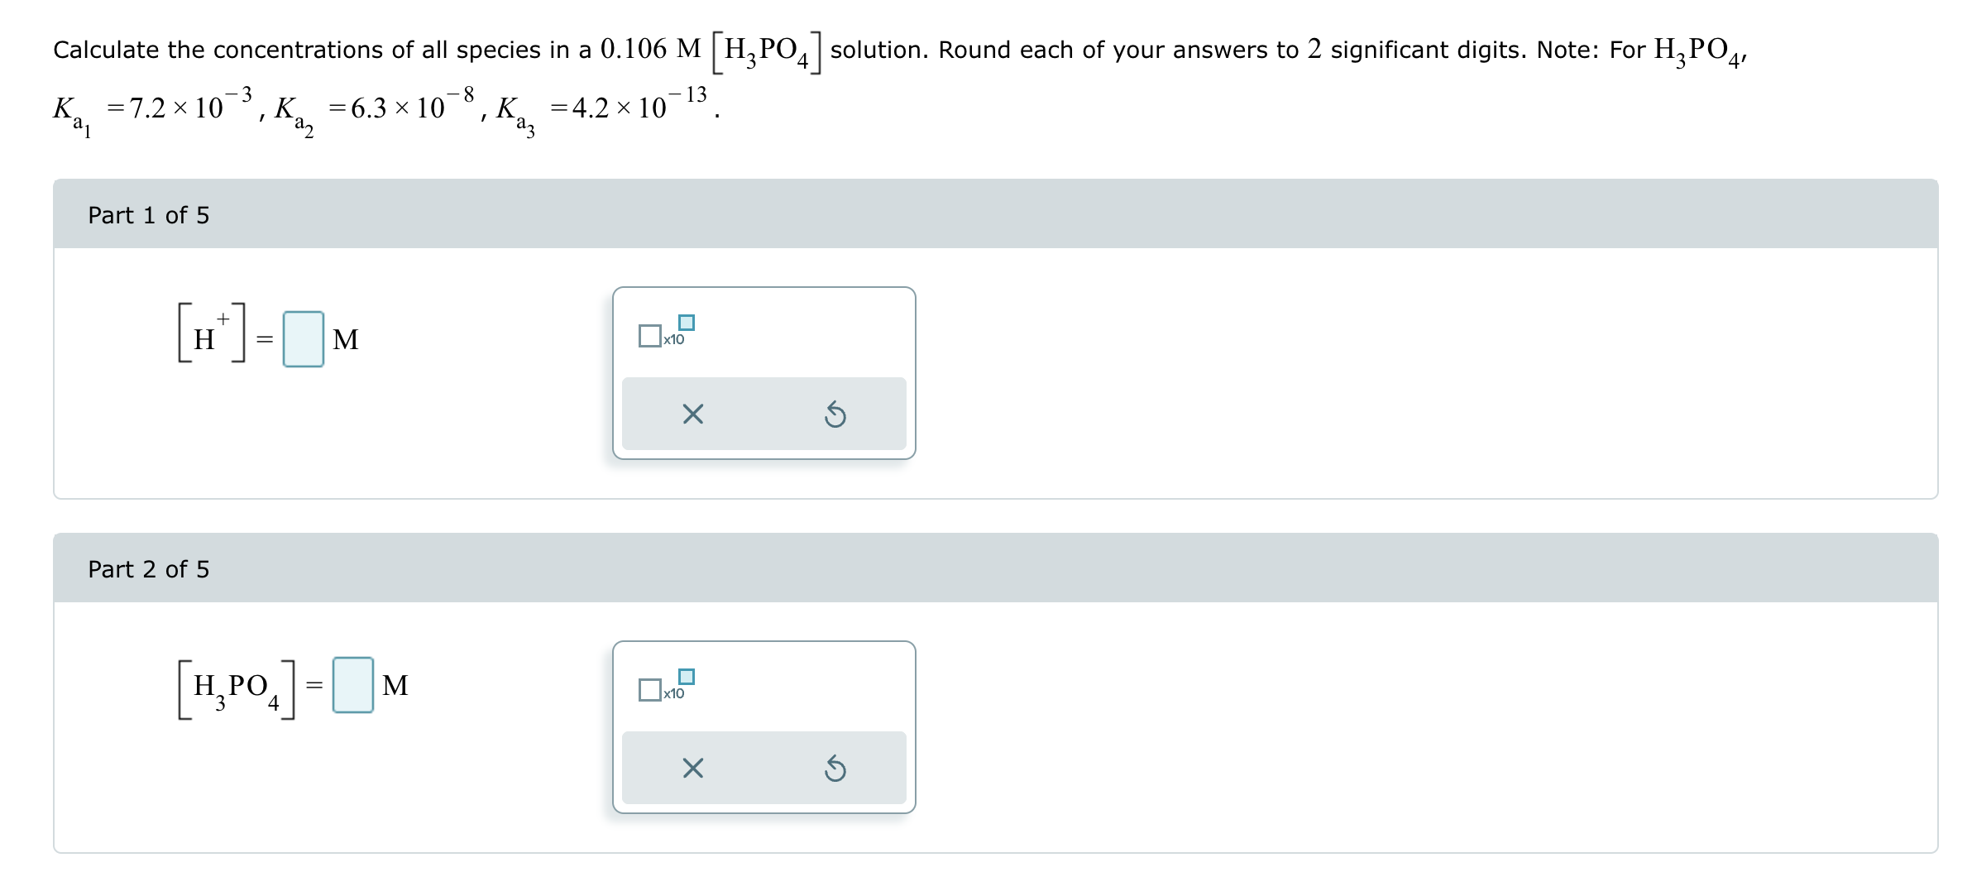
Task: Click the undo reset arrow in Part 2 palette
Action: pos(835,768)
